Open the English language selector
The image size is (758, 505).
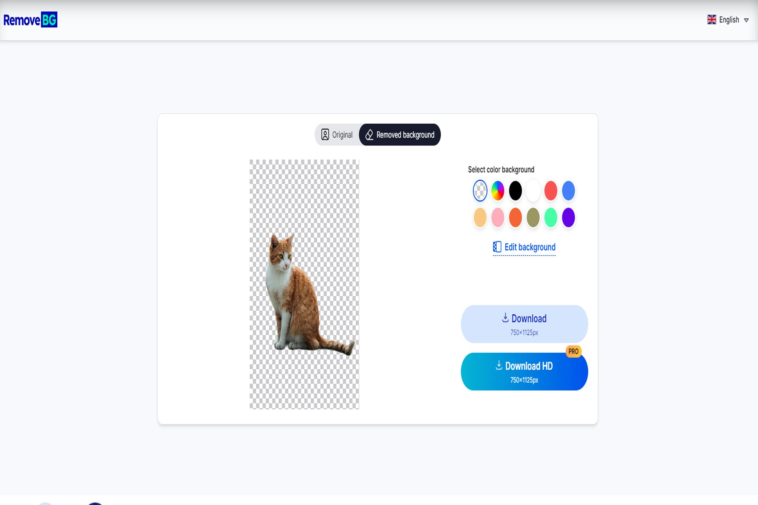pos(728,20)
